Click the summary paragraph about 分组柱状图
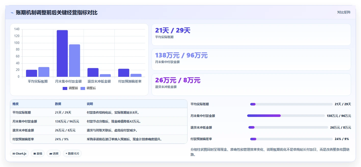The width and height of the screenshot is (361, 167). (270, 152)
